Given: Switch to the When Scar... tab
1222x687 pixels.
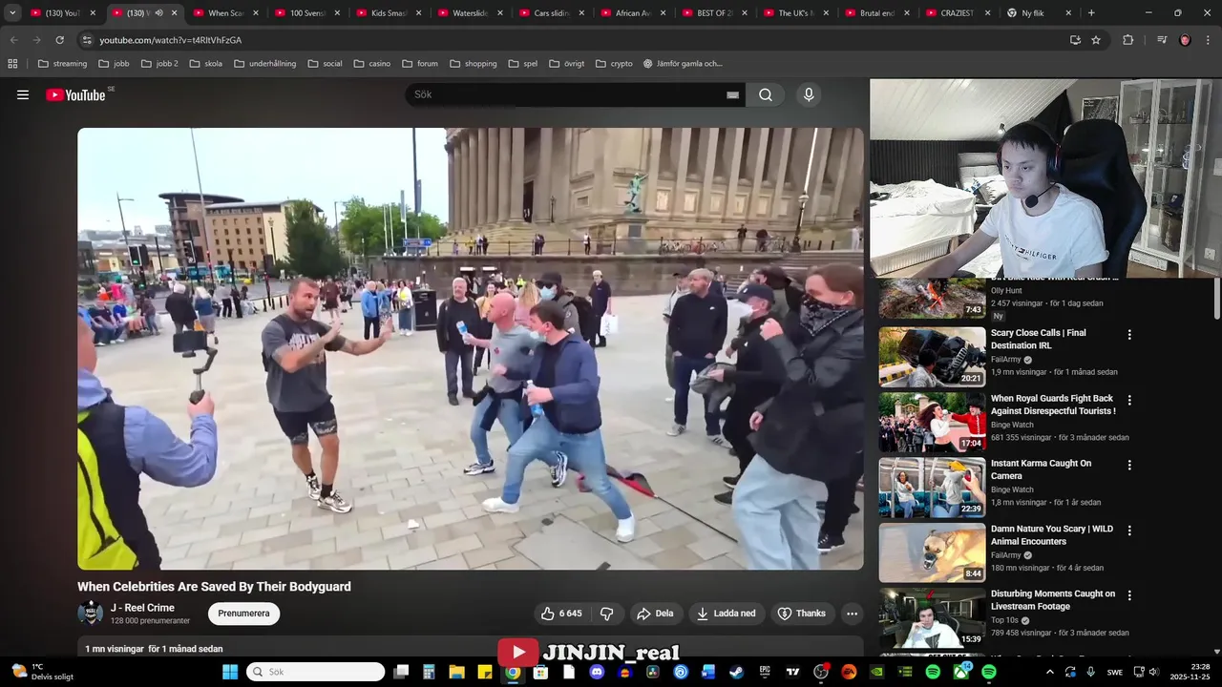Looking at the screenshot, I should click(226, 13).
